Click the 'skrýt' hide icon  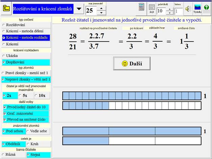(x=152, y=8)
